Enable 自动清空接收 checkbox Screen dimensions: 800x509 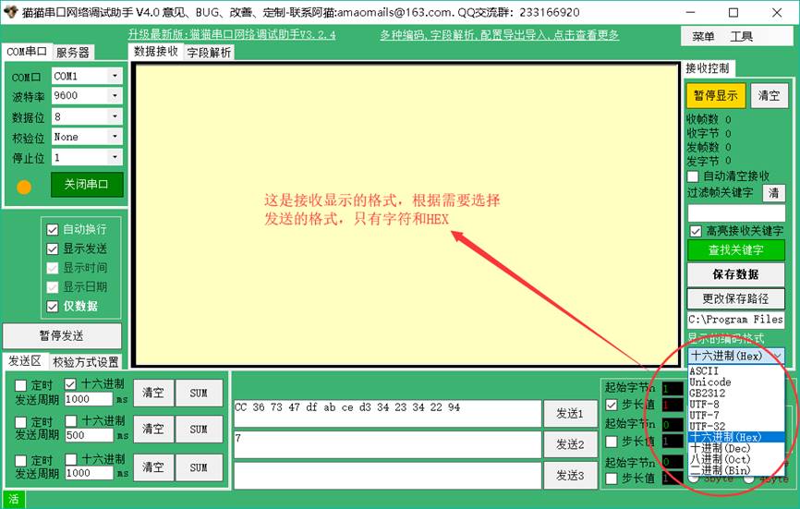click(694, 176)
